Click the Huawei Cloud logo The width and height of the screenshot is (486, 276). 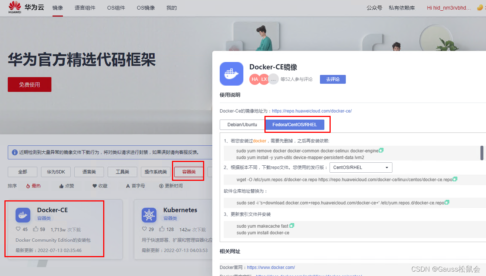click(26, 7)
